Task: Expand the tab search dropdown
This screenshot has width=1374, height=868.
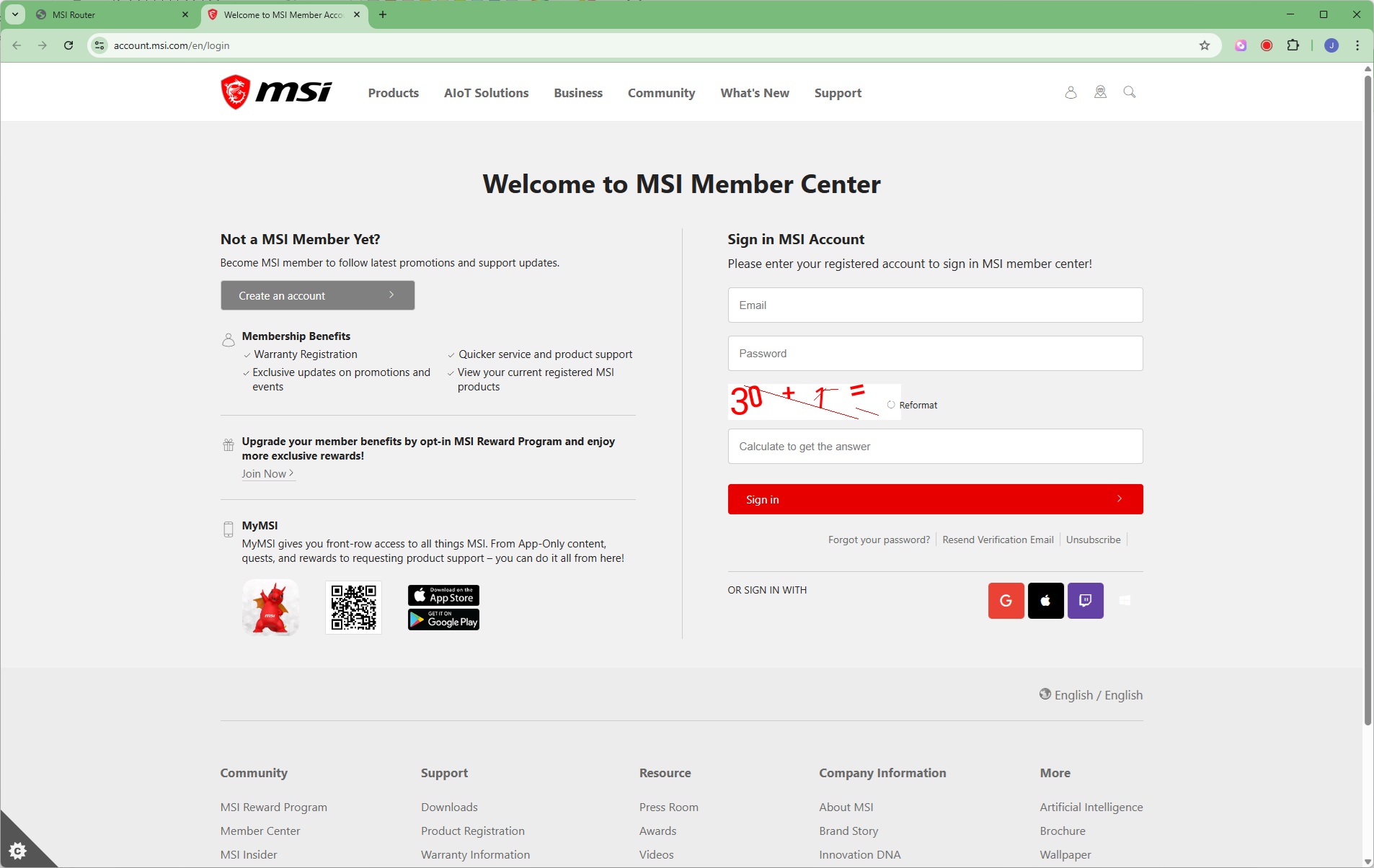Action: pos(14,14)
